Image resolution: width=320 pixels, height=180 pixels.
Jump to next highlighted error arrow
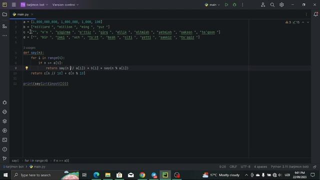pos(308,22)
